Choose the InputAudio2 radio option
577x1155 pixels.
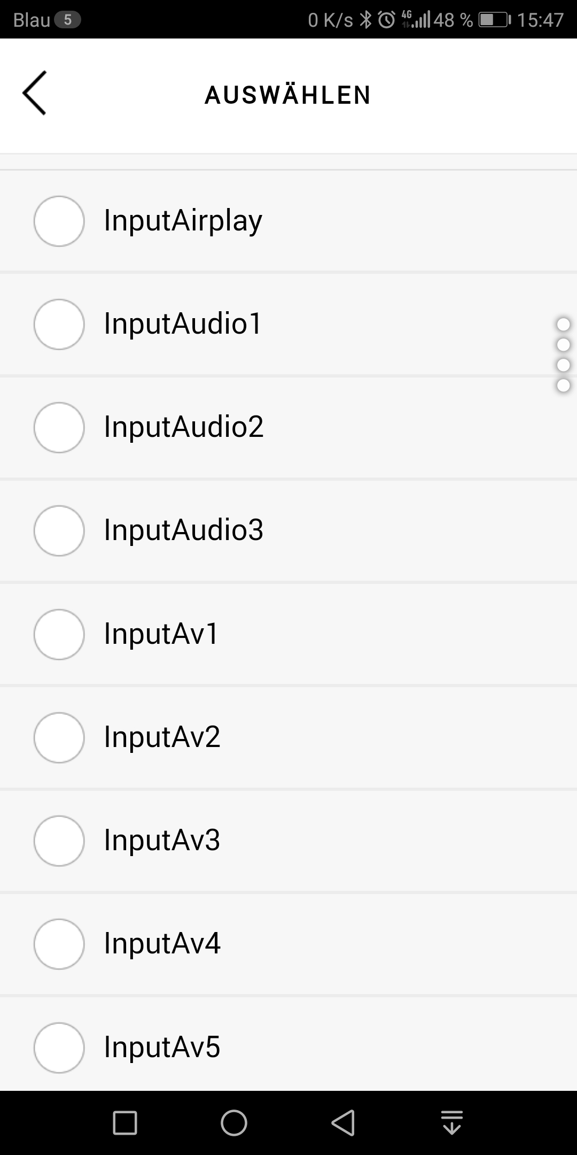point(59,427)
